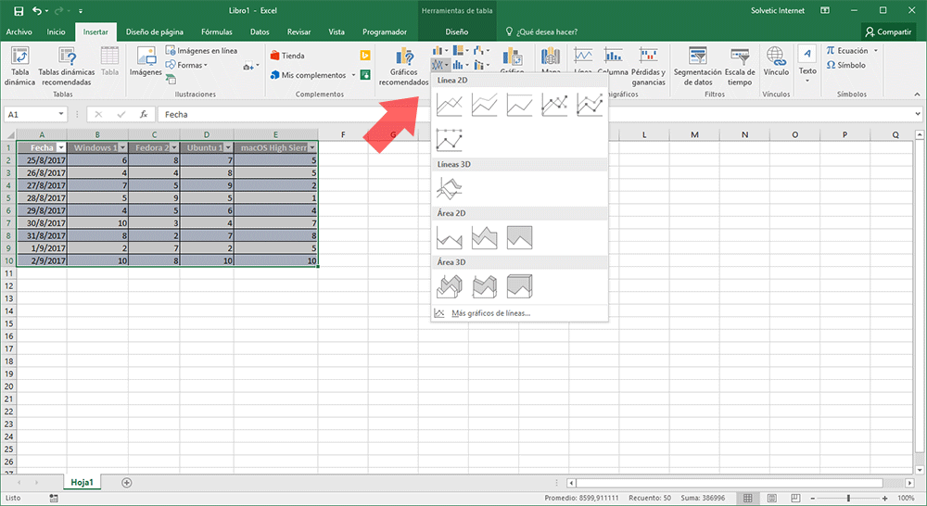Screen dimensions: 927x506
Task: Click the formula bar showing Fecha
Action: point(535,115)
